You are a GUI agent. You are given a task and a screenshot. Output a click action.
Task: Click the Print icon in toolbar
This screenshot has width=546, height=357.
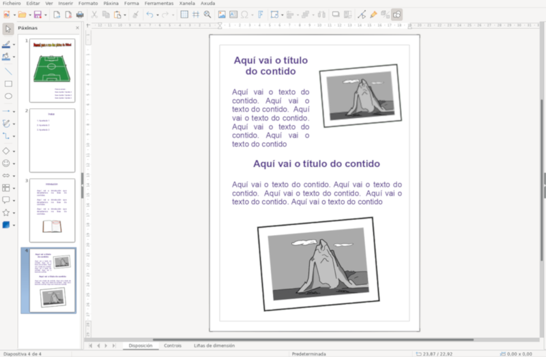pyautogui.click(x=80, y=14)
